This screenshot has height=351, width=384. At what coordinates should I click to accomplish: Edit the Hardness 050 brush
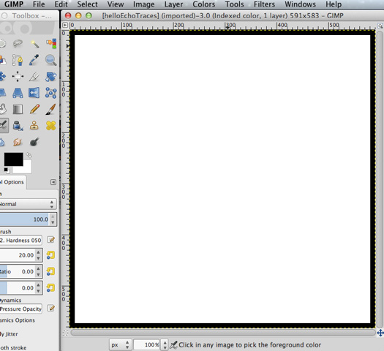pyautogui.click(x=51, y=240)
